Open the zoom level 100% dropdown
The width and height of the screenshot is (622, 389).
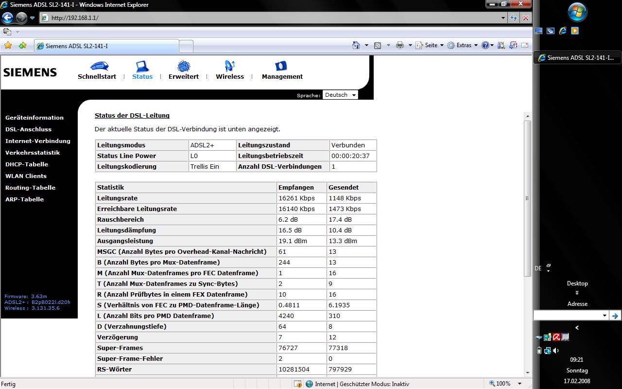point(519,384)
